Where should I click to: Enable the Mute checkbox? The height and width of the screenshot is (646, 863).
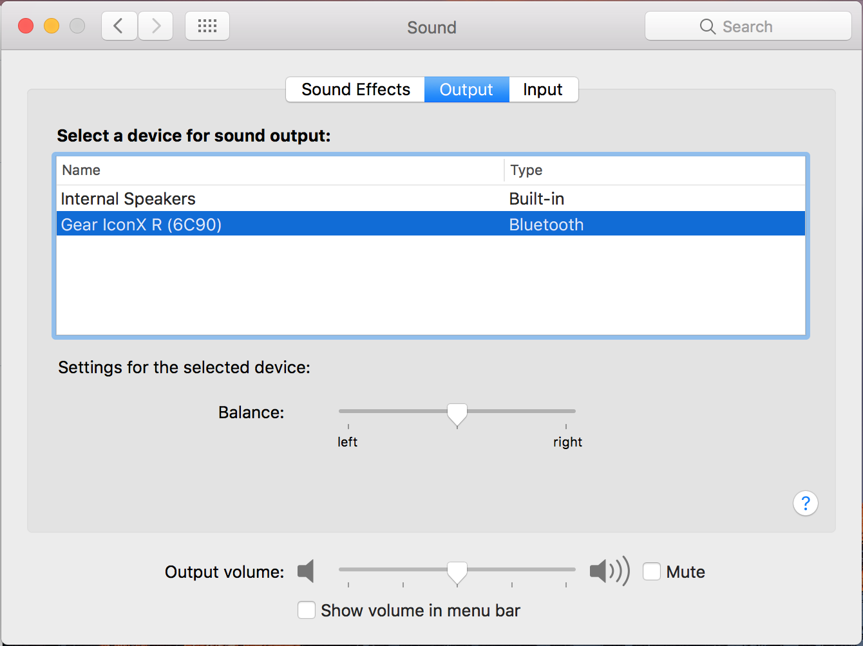(x=652, y=571)
